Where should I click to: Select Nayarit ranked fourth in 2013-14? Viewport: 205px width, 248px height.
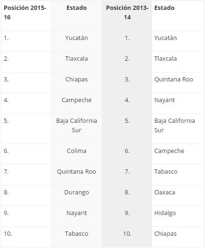pyautogui.click(x=165, y=100)
